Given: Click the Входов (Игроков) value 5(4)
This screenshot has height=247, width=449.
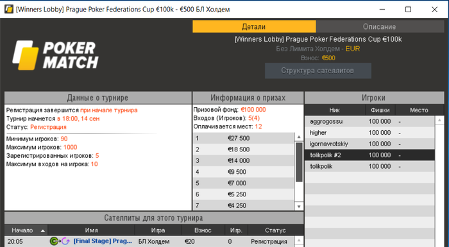Looking at the screenshot, I should point(254,118).
